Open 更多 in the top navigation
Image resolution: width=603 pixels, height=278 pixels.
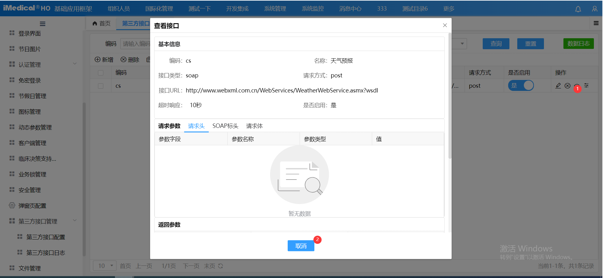(449, 9)
